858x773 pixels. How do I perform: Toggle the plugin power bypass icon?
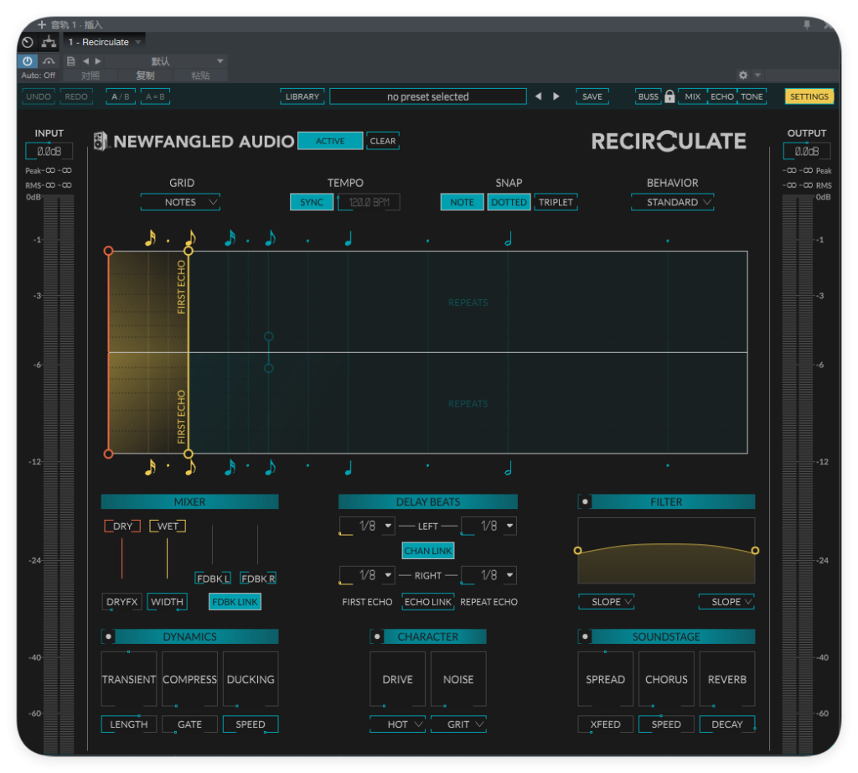pyautogui.click(x=27, y=60)
